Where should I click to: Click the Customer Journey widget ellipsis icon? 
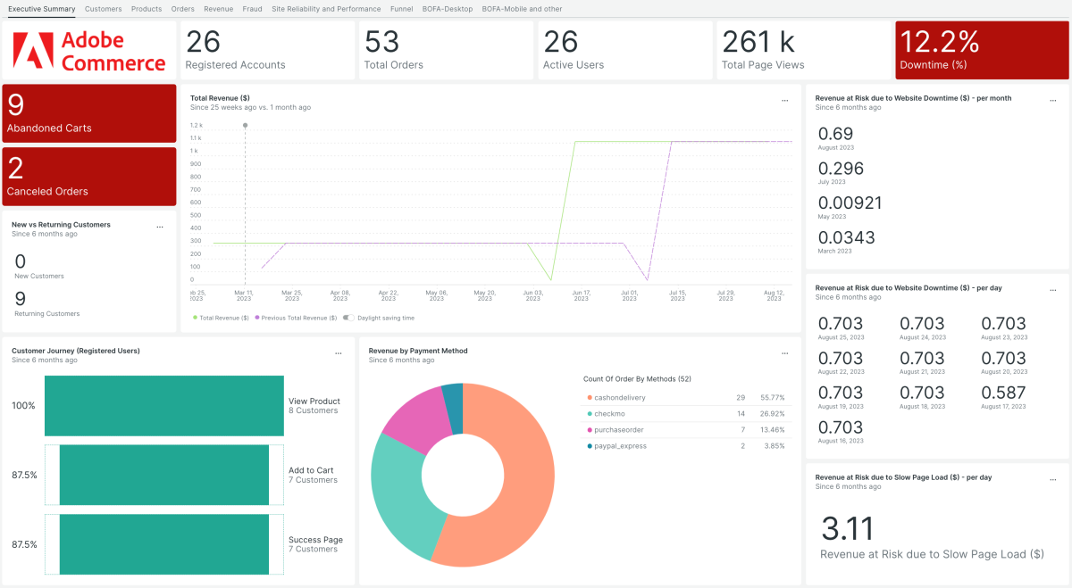click(338, 354)
